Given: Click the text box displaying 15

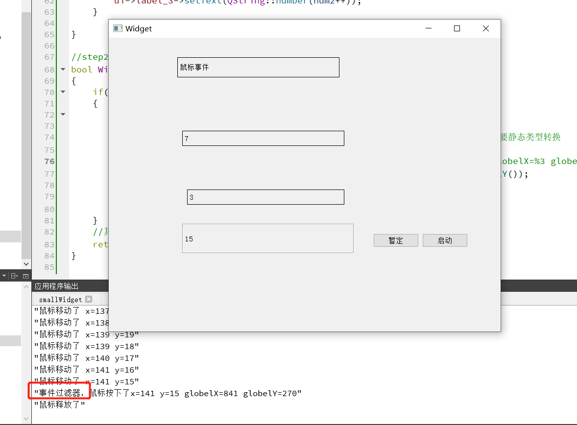Looking at the screenshot, I should click(267, 238).
